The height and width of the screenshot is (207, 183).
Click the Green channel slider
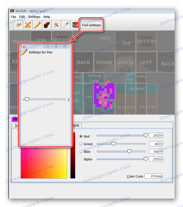click(x=121, y=144)
